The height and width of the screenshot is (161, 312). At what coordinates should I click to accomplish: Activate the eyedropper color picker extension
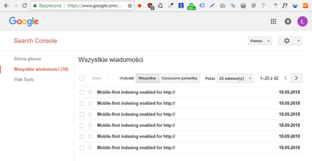[171, 6]
